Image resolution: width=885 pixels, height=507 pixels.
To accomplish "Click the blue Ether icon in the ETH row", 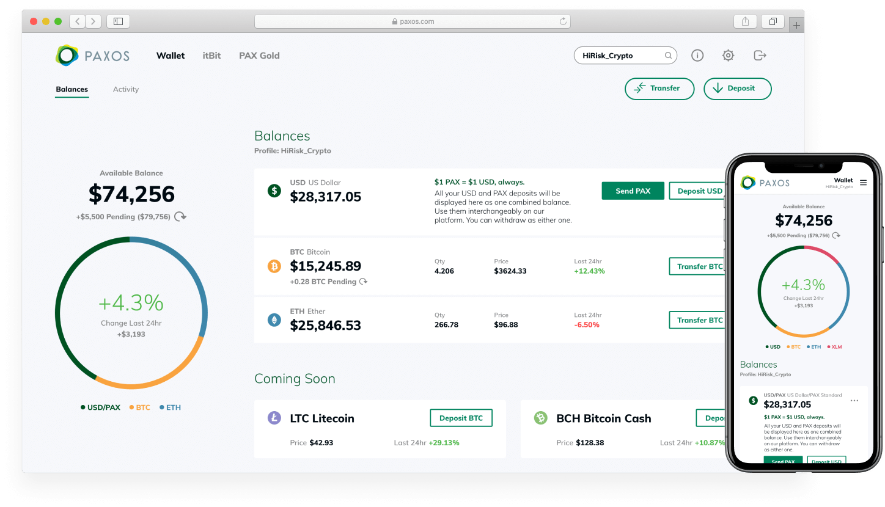I will pyautogui.click(x=274, y=319).
